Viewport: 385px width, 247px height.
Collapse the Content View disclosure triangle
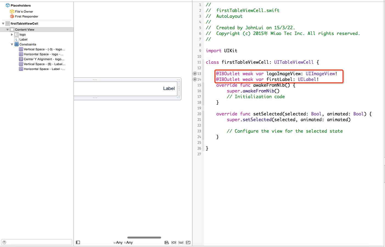point(8,30)
